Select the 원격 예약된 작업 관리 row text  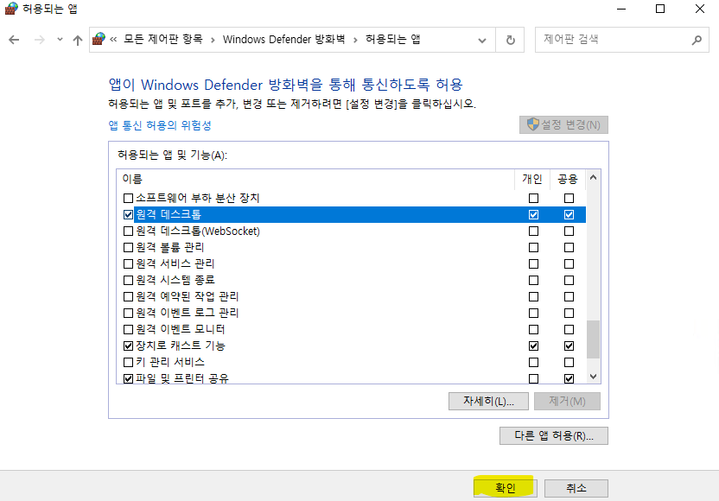(x=187, y=296)
